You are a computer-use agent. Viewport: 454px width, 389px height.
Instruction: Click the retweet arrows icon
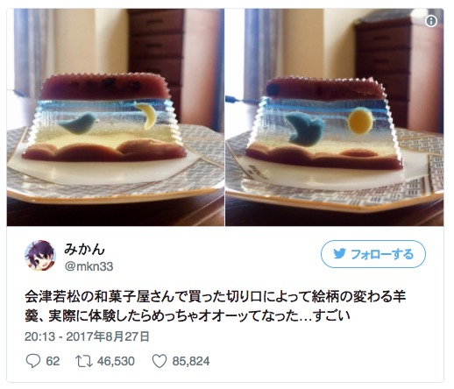coord(84,361)
